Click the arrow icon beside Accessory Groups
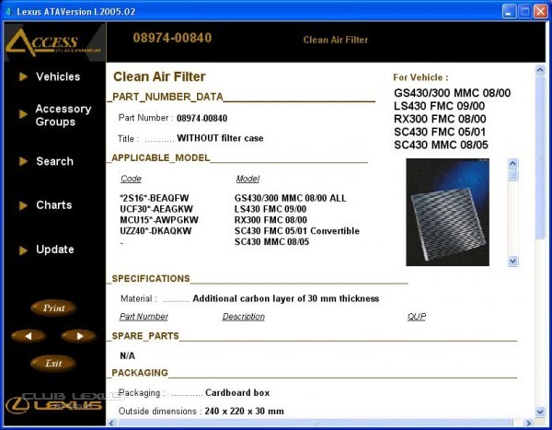The width and height of the screenshot is (552, 430). (x=23, y=114)
